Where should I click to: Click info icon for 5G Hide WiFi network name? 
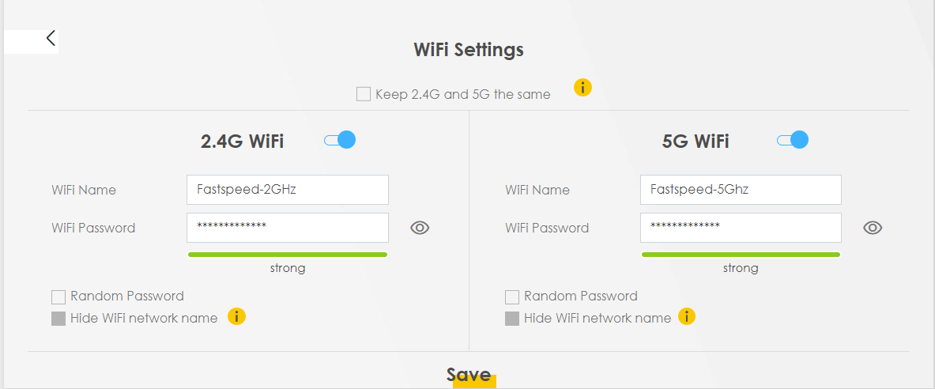tap(687, 317)
